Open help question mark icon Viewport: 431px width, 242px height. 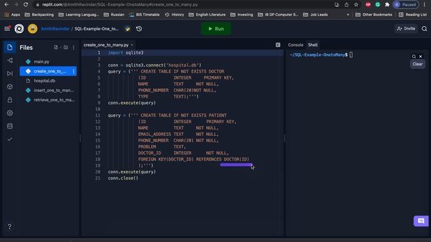coord(9,227)
